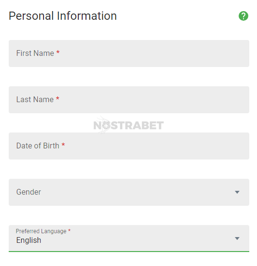Click the Last Name label text

click(35, 99)
